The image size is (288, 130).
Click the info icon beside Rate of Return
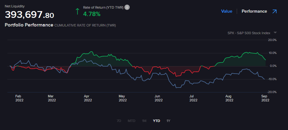pyautogui.click(x=127, y=7)
